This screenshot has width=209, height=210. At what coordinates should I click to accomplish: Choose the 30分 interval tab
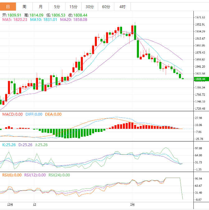tap(89, 7)
